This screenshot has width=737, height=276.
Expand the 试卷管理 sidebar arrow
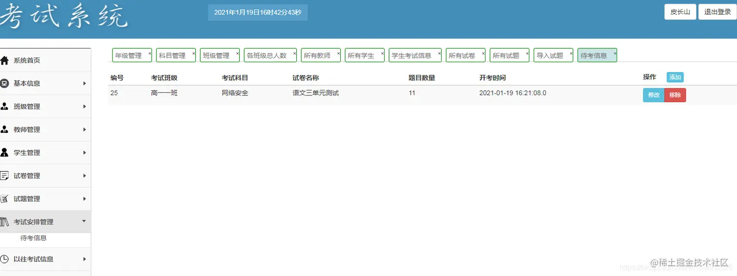(x=84, y=176)
